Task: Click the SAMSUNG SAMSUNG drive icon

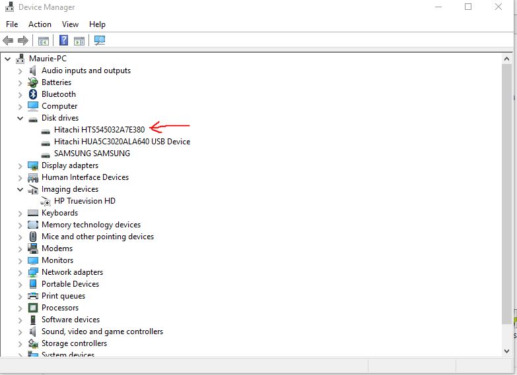Action: 46,155
